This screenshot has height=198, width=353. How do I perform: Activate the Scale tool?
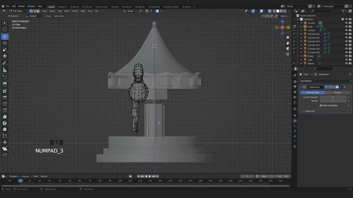pos(5,50)
